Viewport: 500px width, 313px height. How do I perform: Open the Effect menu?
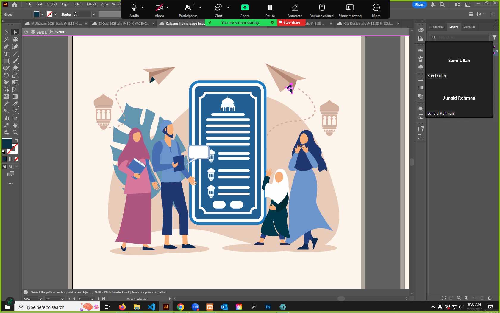(92, 4)
